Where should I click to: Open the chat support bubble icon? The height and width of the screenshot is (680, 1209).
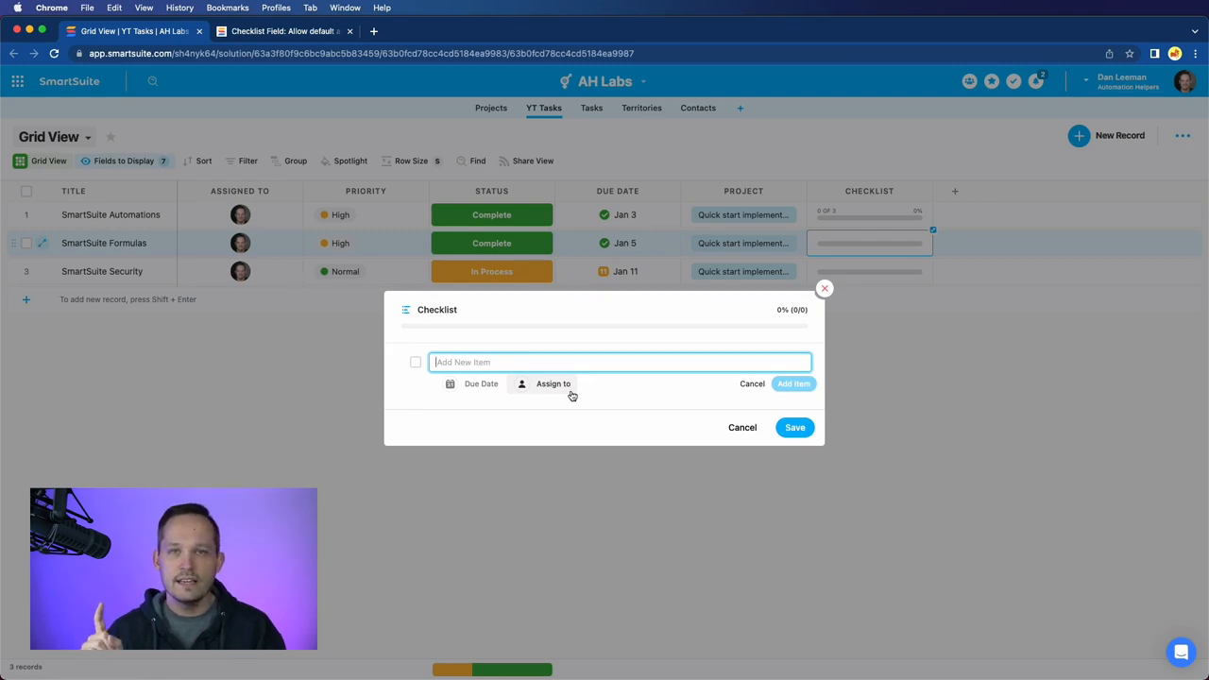point(1181,652)
